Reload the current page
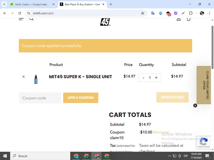Viewport: 214px width, 160px height. pyautogui.click(x=20, y=13)
